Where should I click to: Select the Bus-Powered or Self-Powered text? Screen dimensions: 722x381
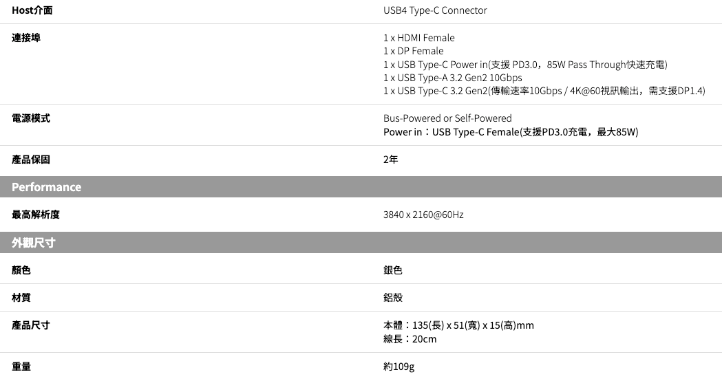(447, 118)
